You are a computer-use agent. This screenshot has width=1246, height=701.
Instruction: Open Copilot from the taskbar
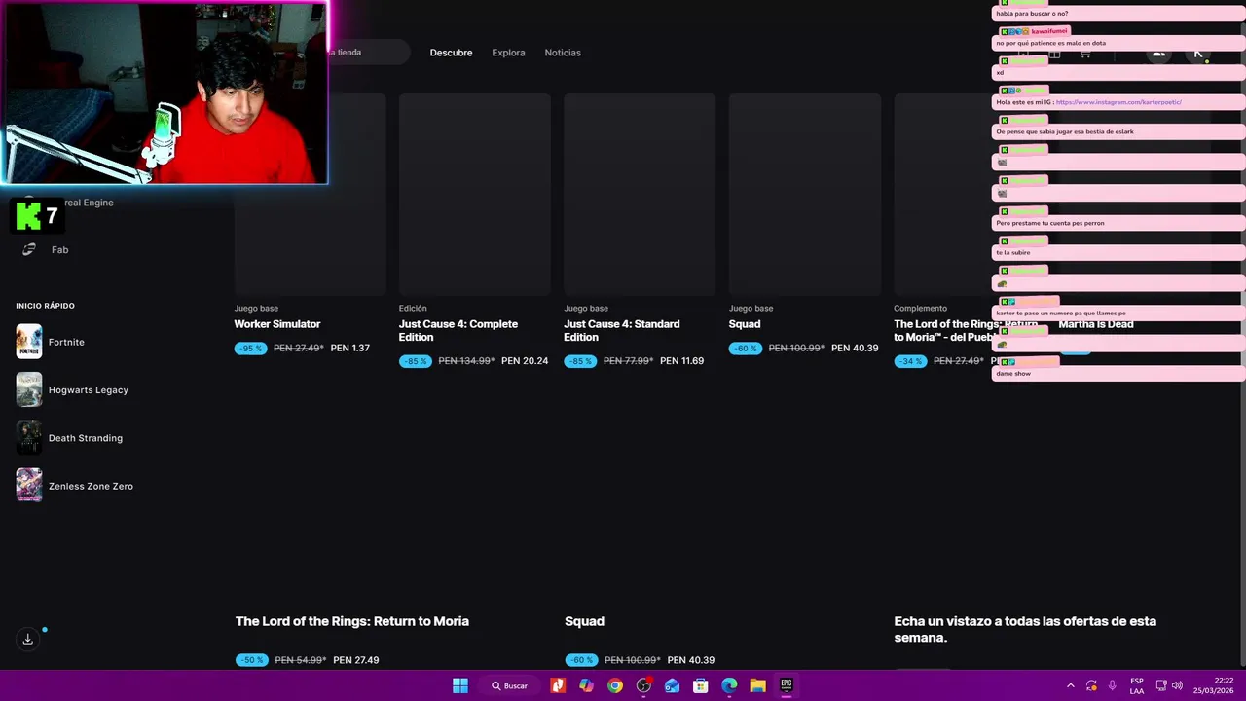coord(586,685)
